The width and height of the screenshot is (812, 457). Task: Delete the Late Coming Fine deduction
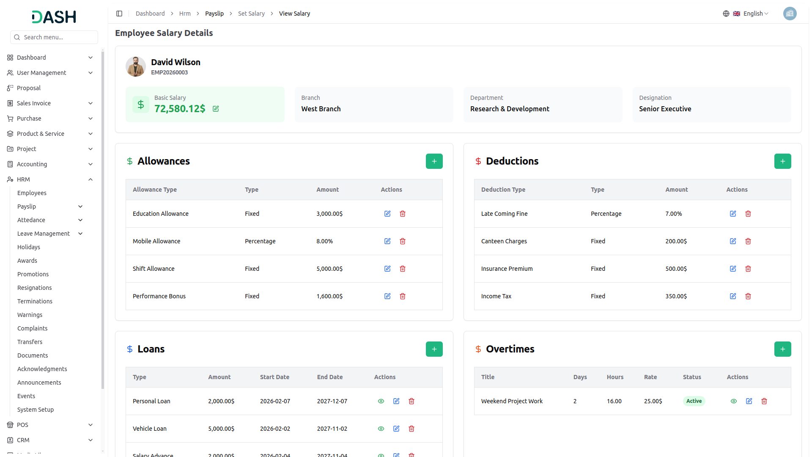[748, 214]
